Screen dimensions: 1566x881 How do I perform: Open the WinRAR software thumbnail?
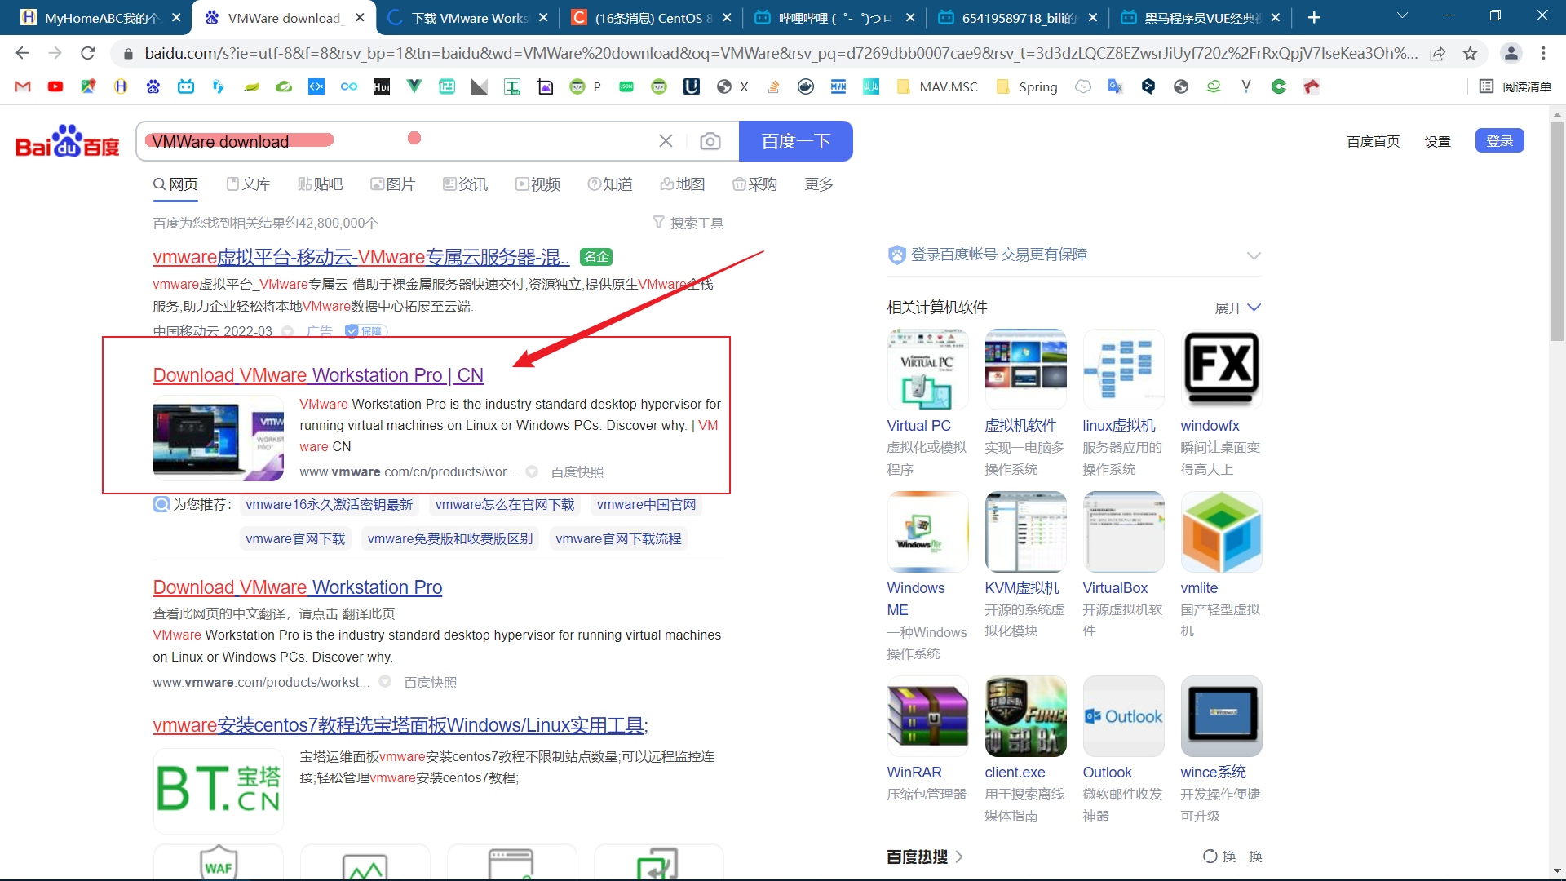coord(927,716)
